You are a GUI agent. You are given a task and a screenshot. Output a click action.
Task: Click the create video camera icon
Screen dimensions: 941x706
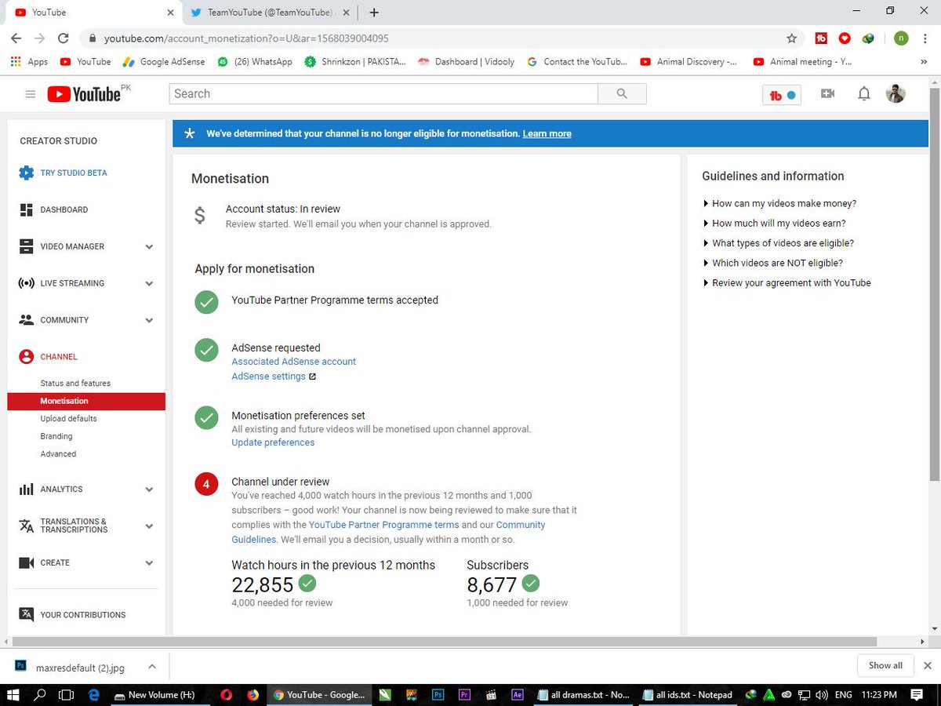[827, 94]
